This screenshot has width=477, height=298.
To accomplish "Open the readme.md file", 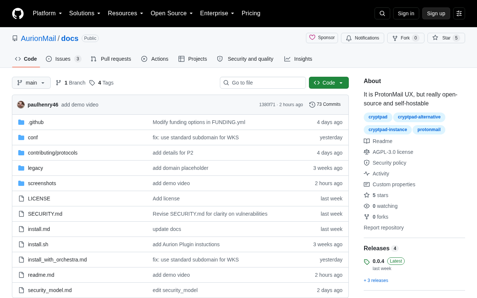I will point(41,275).
